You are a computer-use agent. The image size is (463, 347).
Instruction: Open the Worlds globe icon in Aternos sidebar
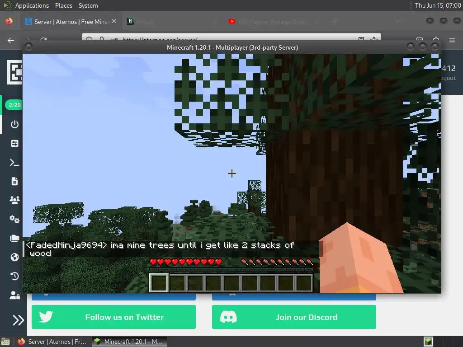click(14, 257)
